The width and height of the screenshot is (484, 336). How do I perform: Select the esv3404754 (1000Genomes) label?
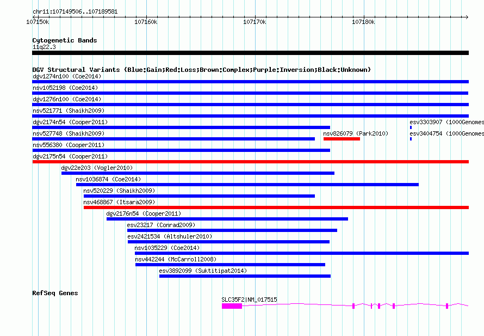point(446,133)
